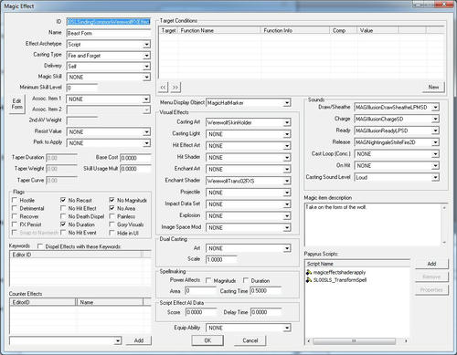Viewport: 457px width, 355px height.
Task: Uncheck the No Area flag
Action: 112,208
